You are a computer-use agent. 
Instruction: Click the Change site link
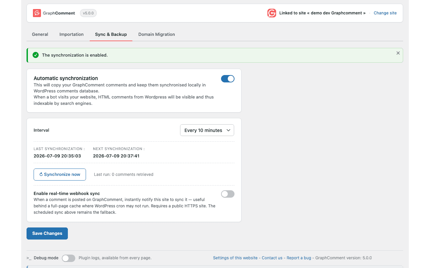click(x=385, y=13)
